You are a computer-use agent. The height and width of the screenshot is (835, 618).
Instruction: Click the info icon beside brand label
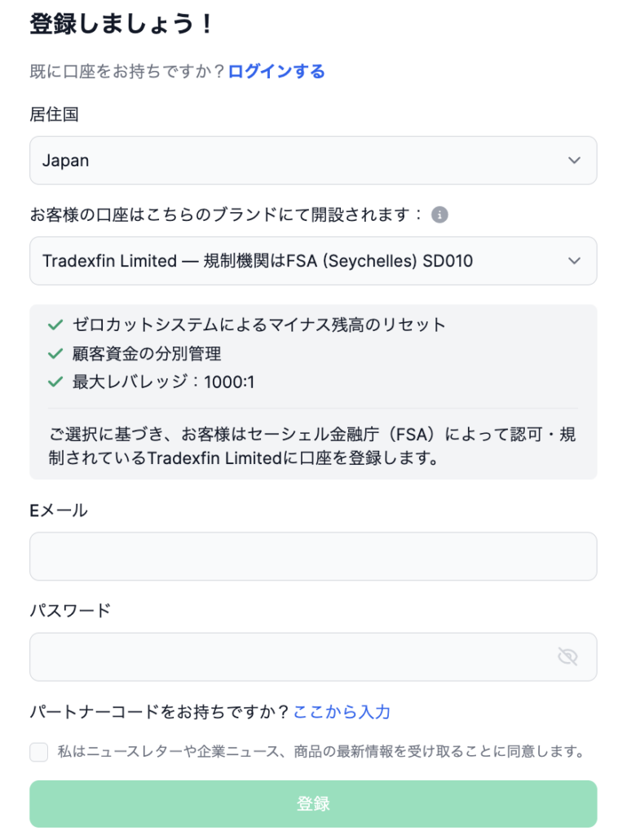pyautogui.click(x=439, y=215)
